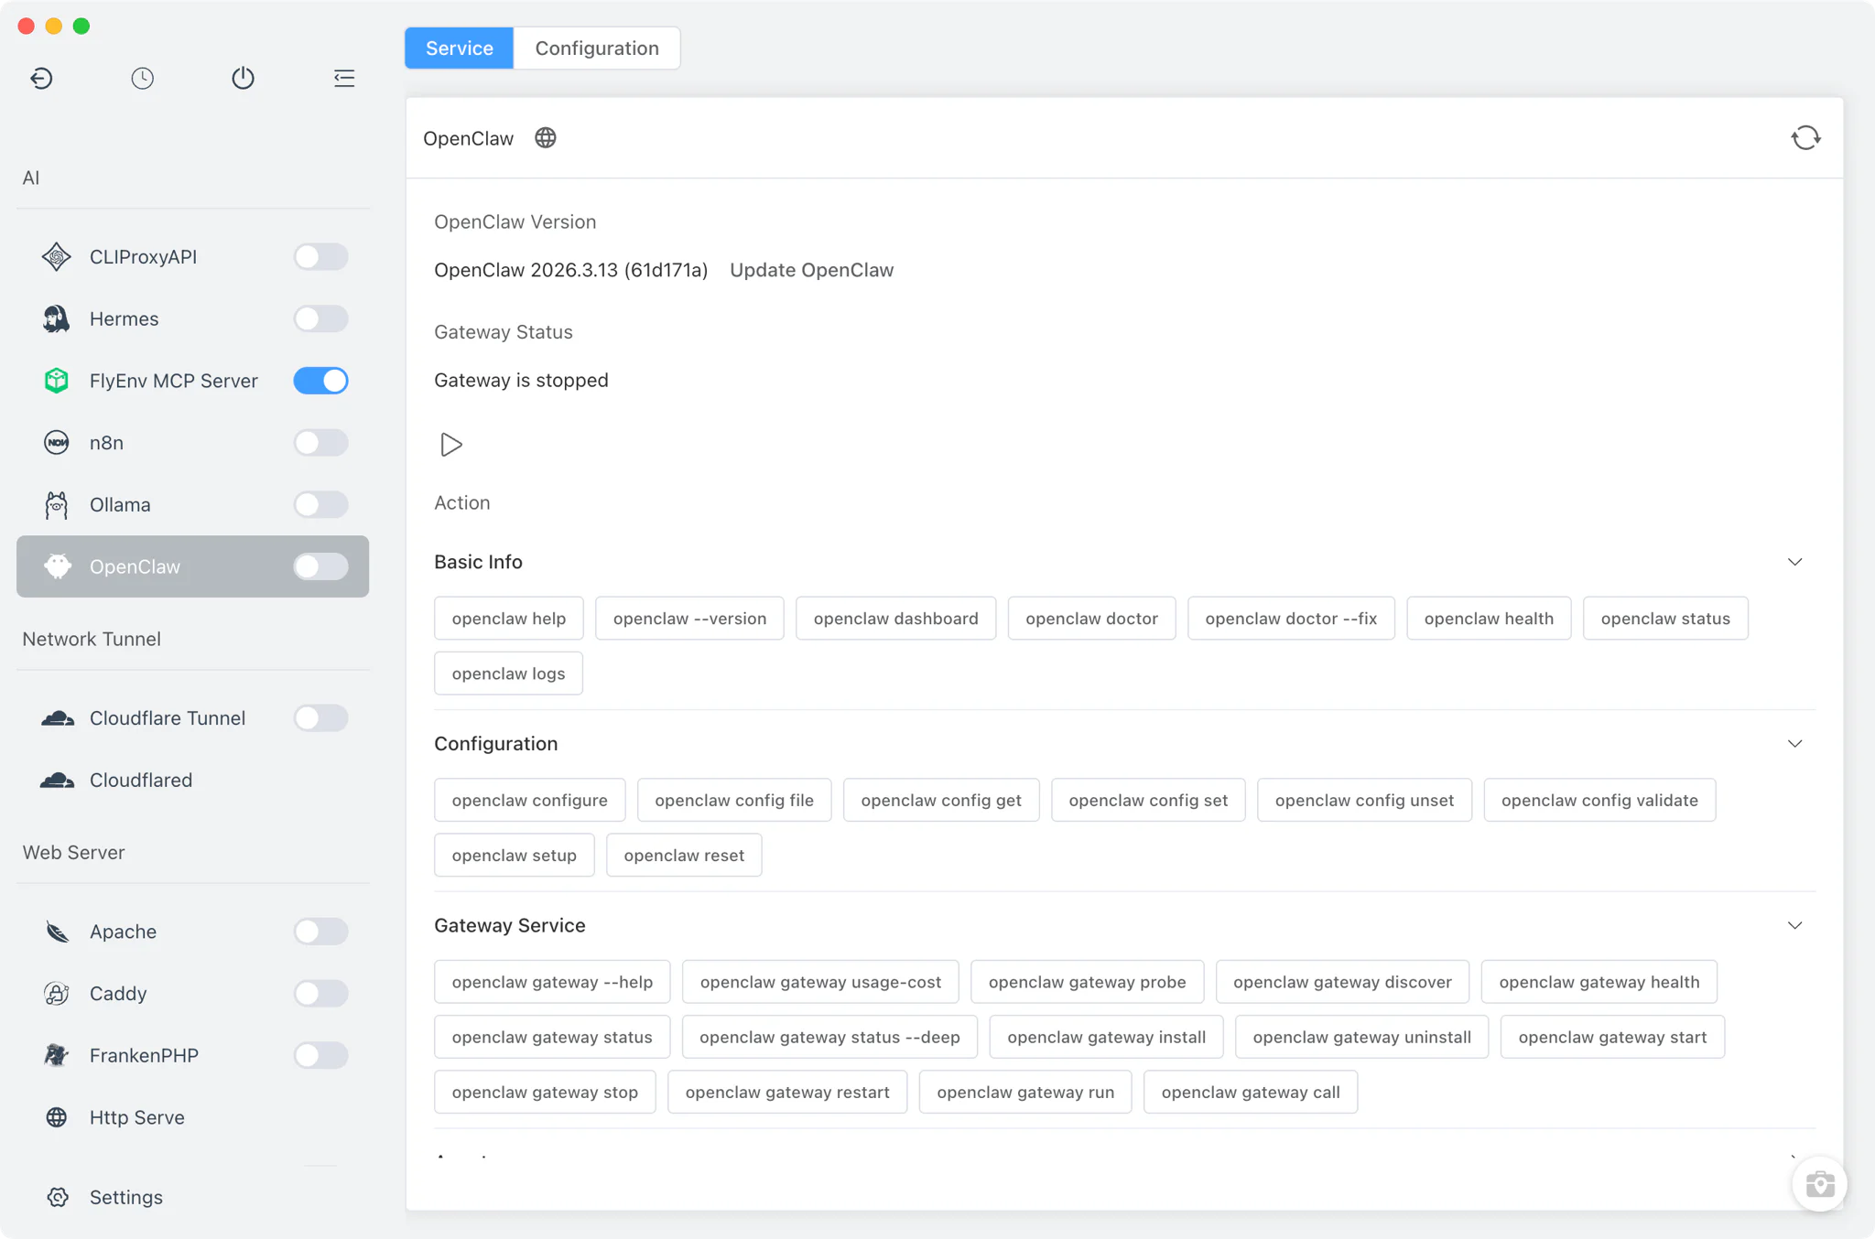Run openclaw dashboard command

[x=895, y=619]
